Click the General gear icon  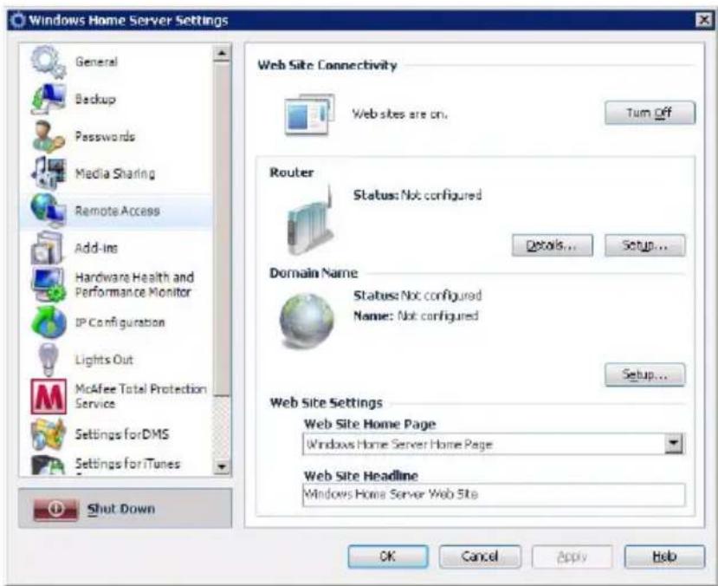pyautogui.click(x=48, y=62)
